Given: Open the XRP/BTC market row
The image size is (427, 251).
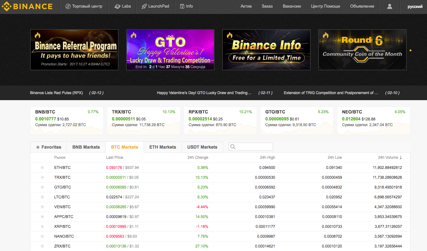Looking at the screenshot, I should [x=220, y=227].
